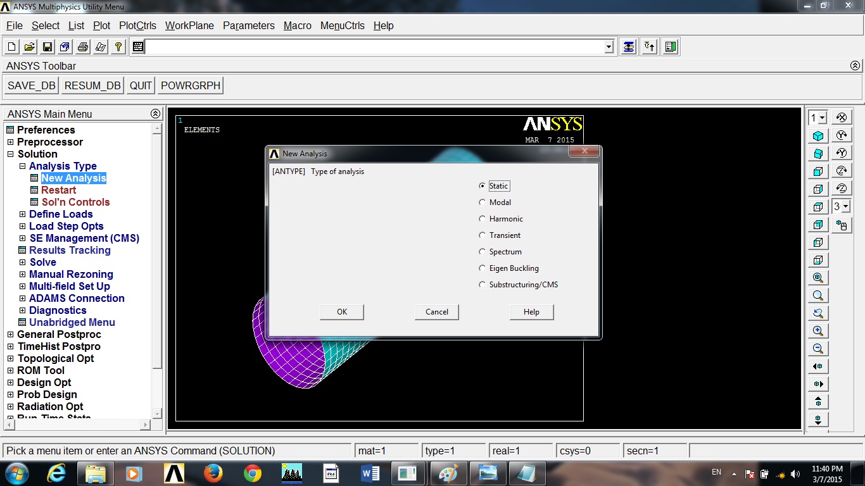This screenshot has height=486, width=865.
Task: Select the Harmonic analysis radio button
Action: 483,219
